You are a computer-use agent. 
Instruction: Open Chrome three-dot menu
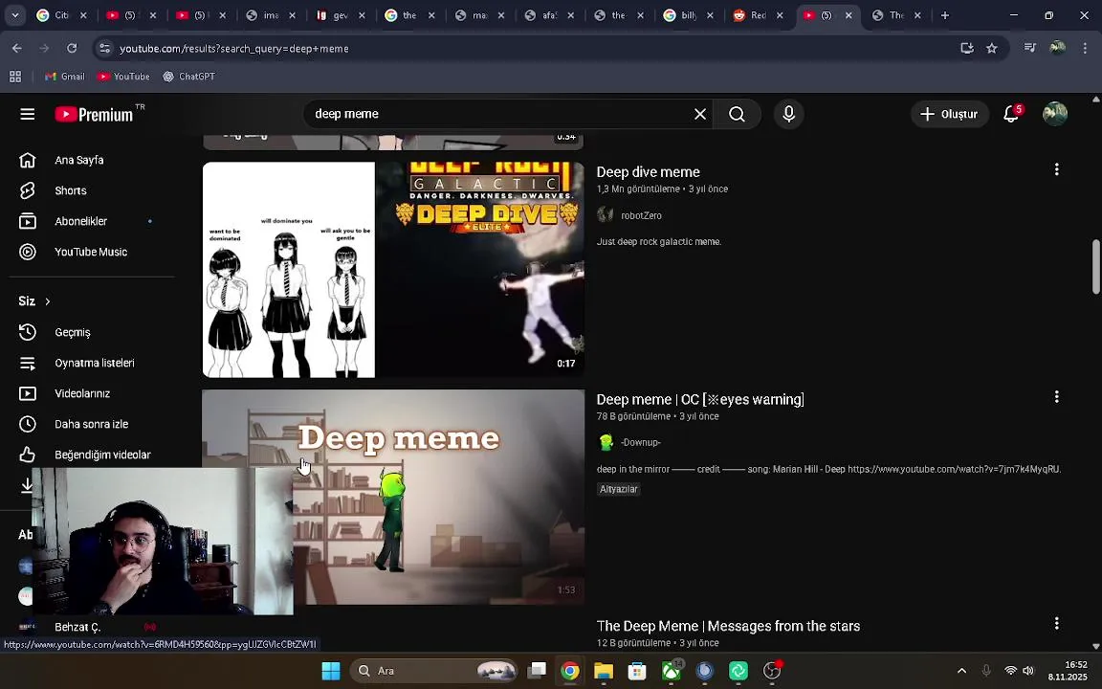pyautogui.click(x=1085, y=48)
